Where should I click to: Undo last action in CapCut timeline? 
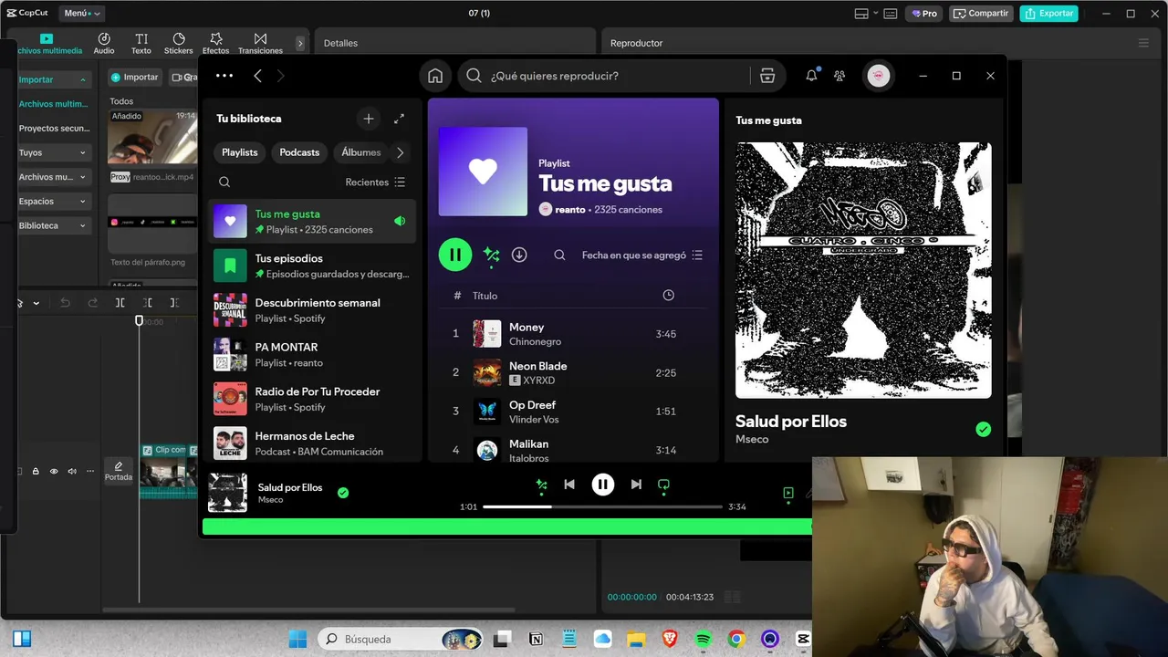[x=65, y=303]
